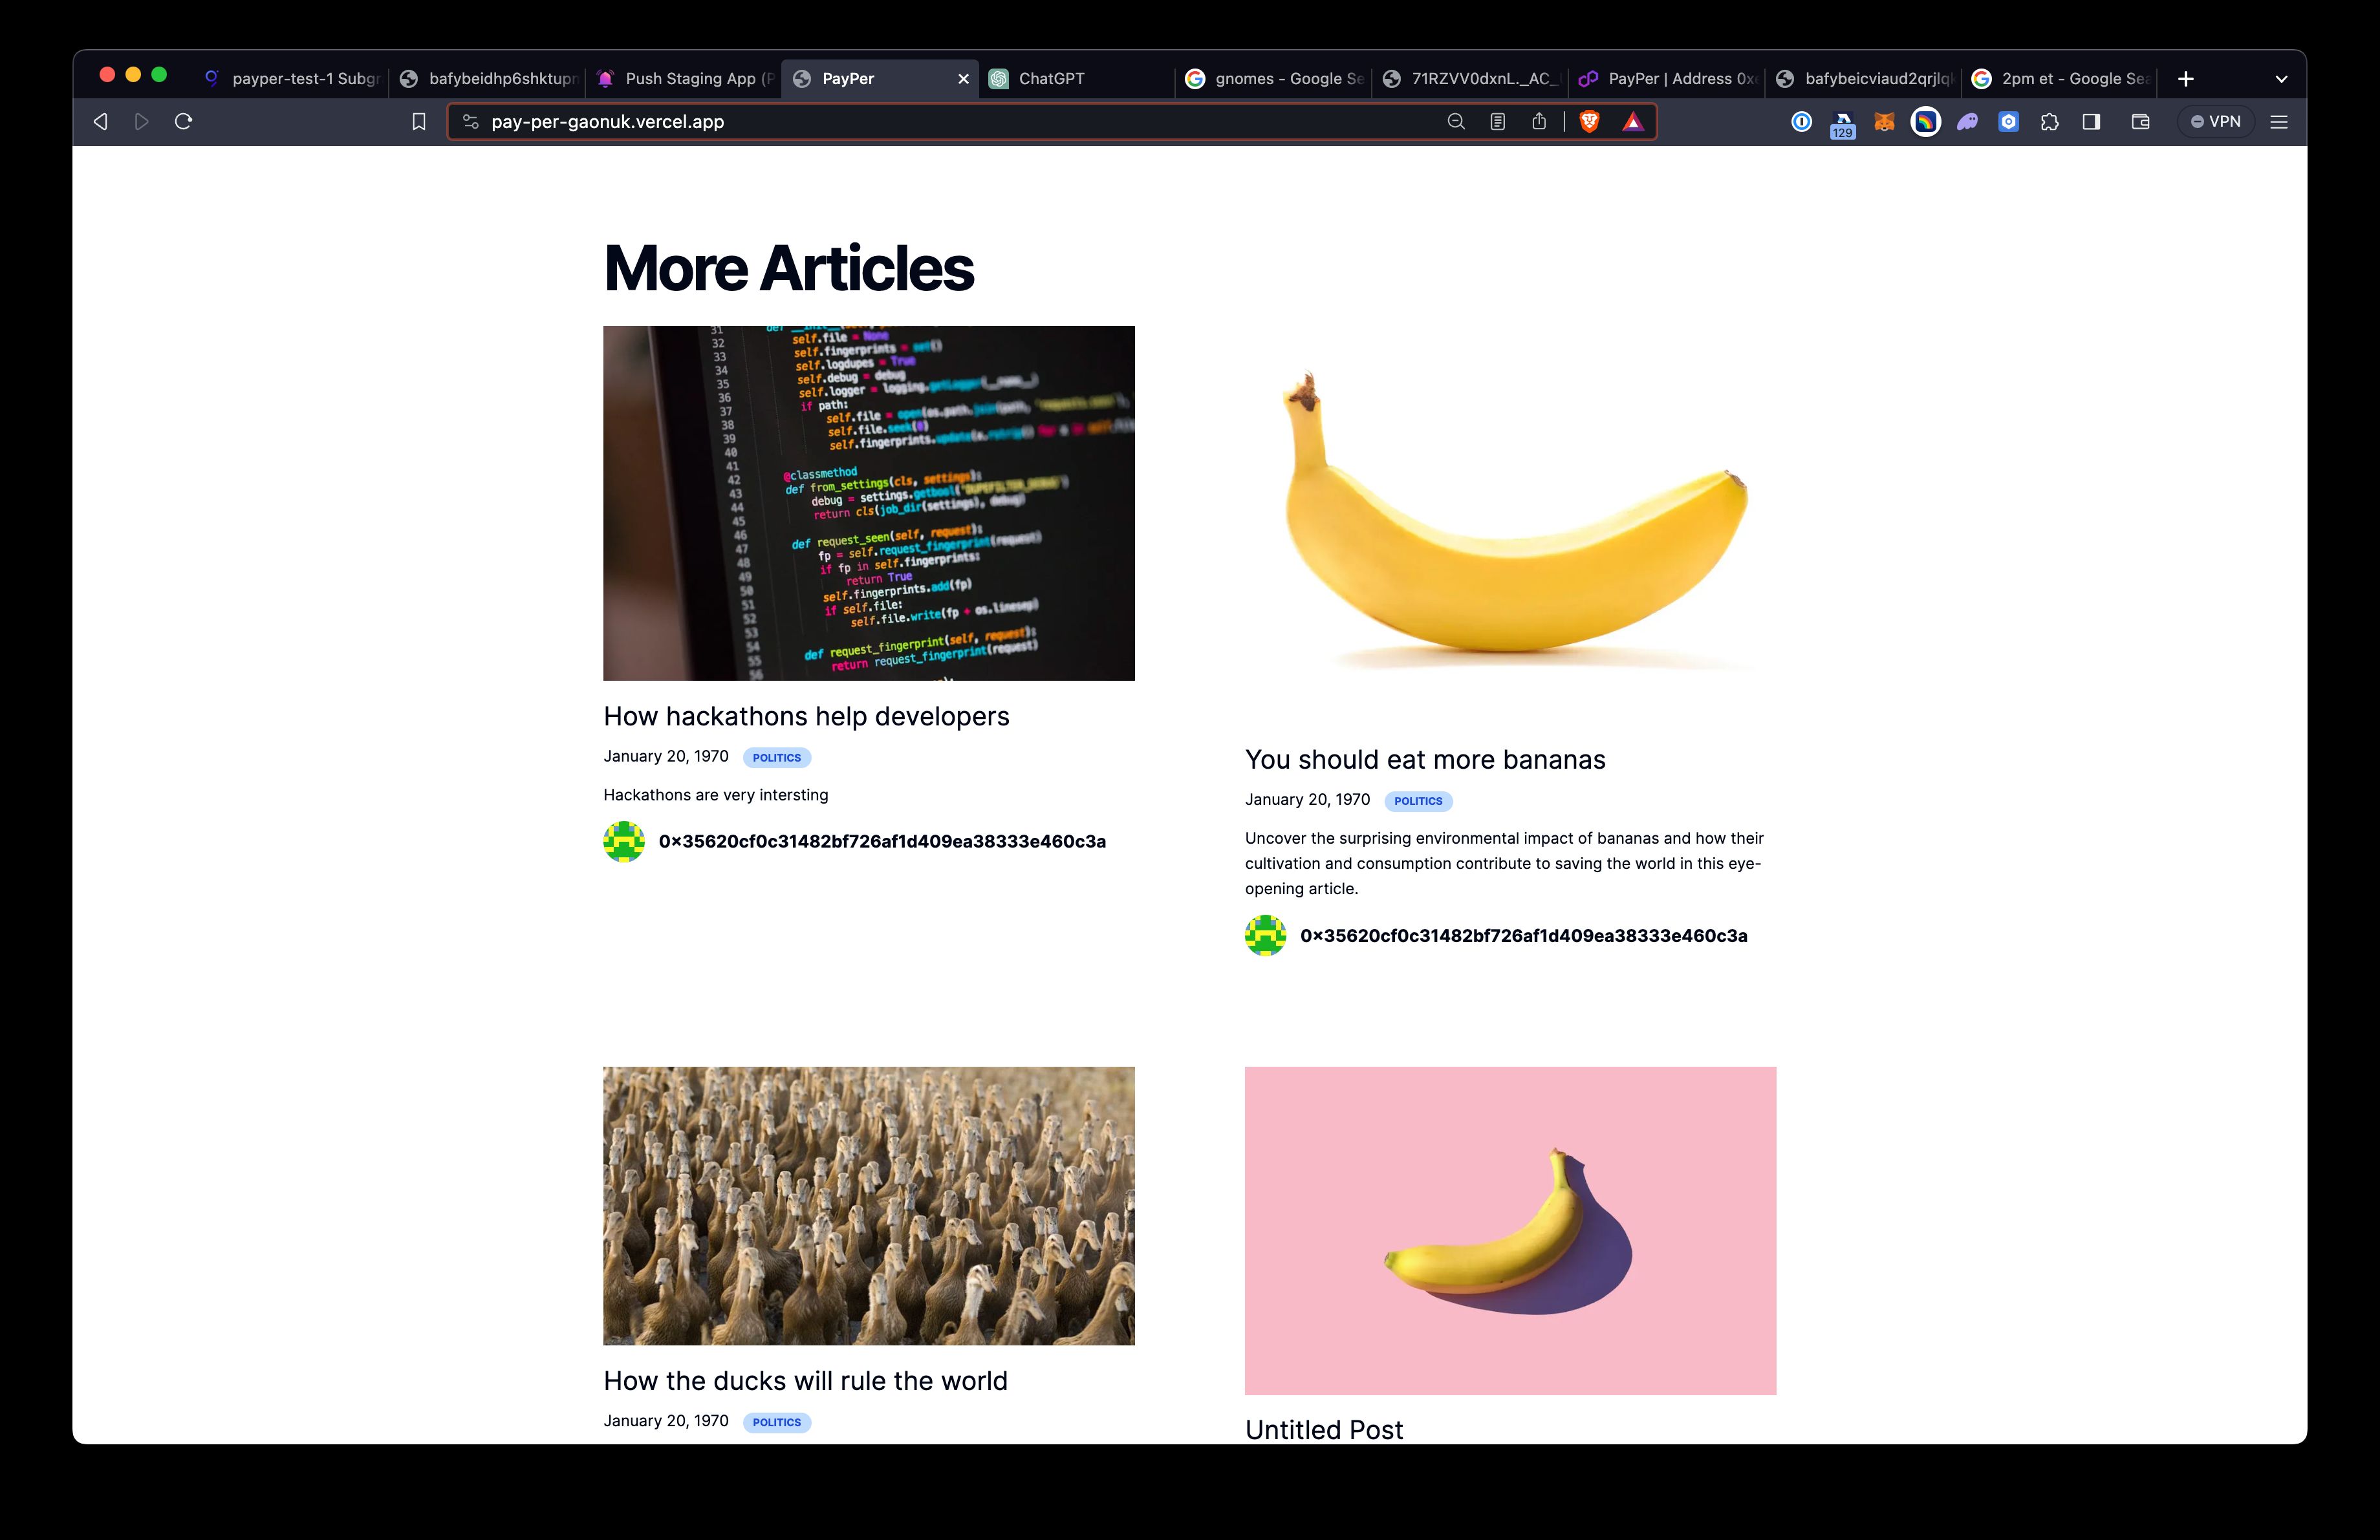Reload the current page
Screen dimensions: 2380x1540
pos(183,121)
